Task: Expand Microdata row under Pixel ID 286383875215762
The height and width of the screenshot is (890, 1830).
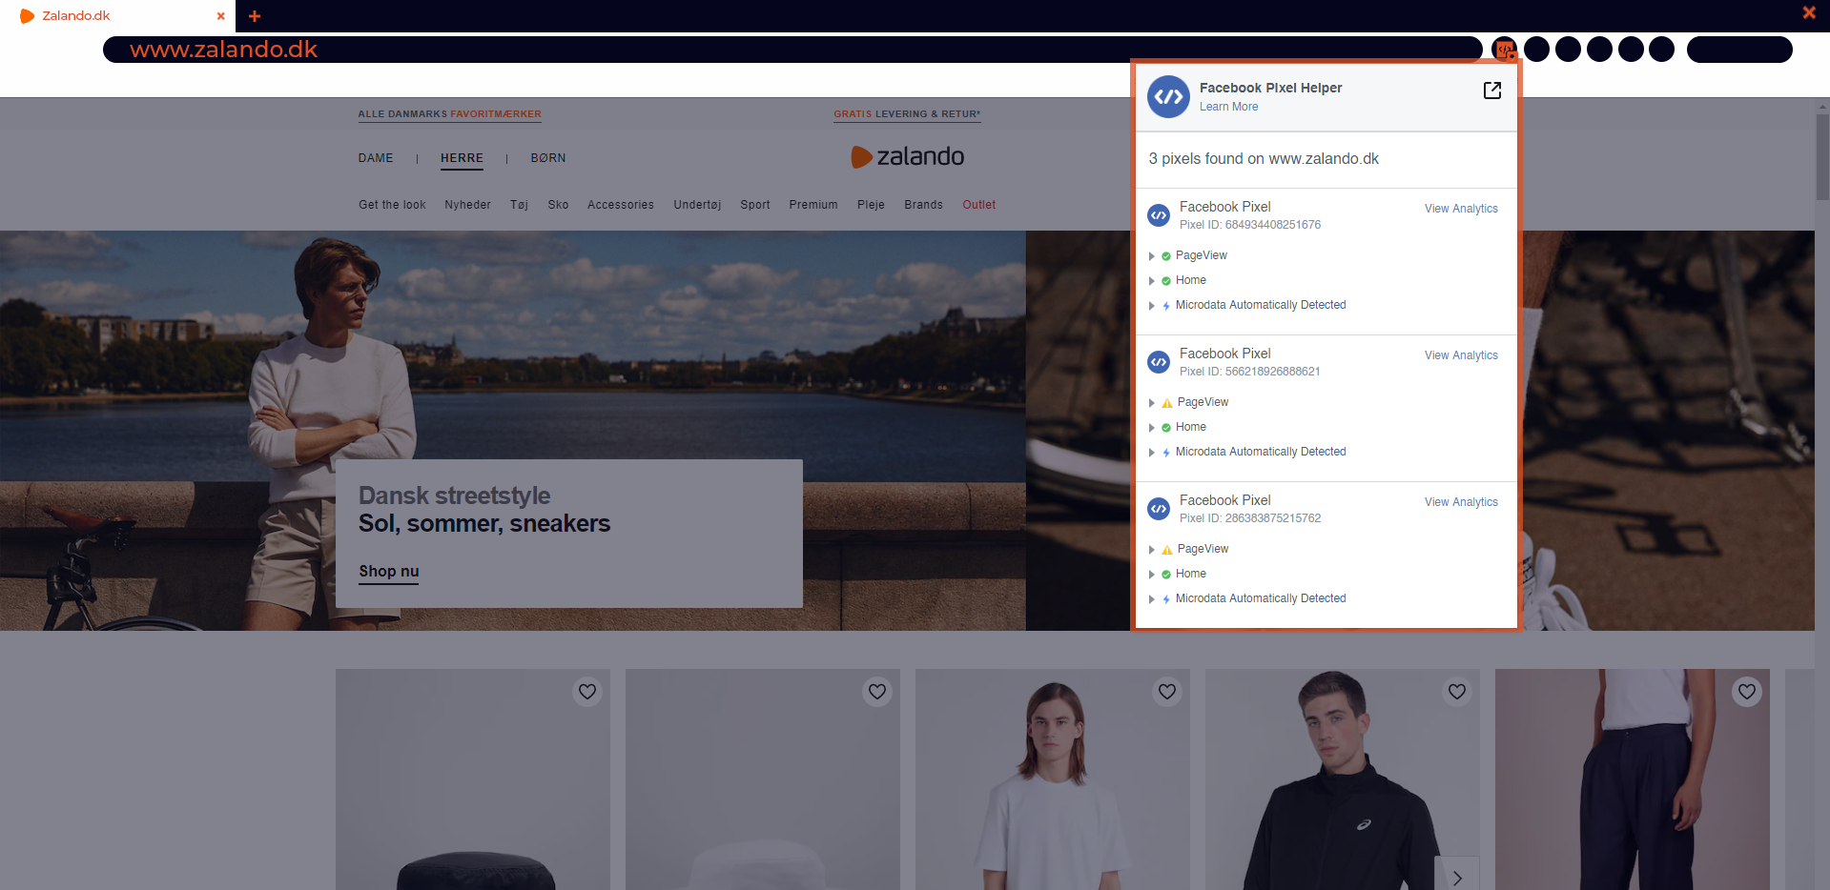Action: pos(1152,599)
